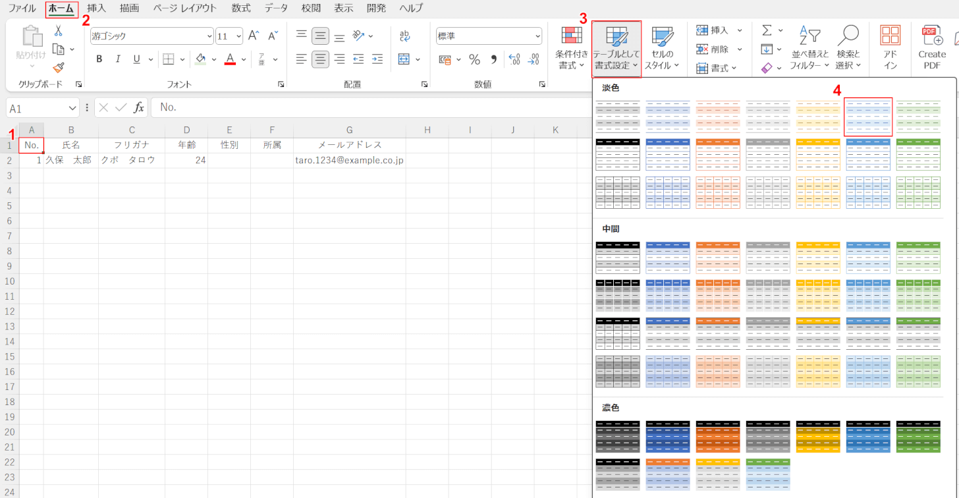Click the merge and center icon

coord(404,59)
